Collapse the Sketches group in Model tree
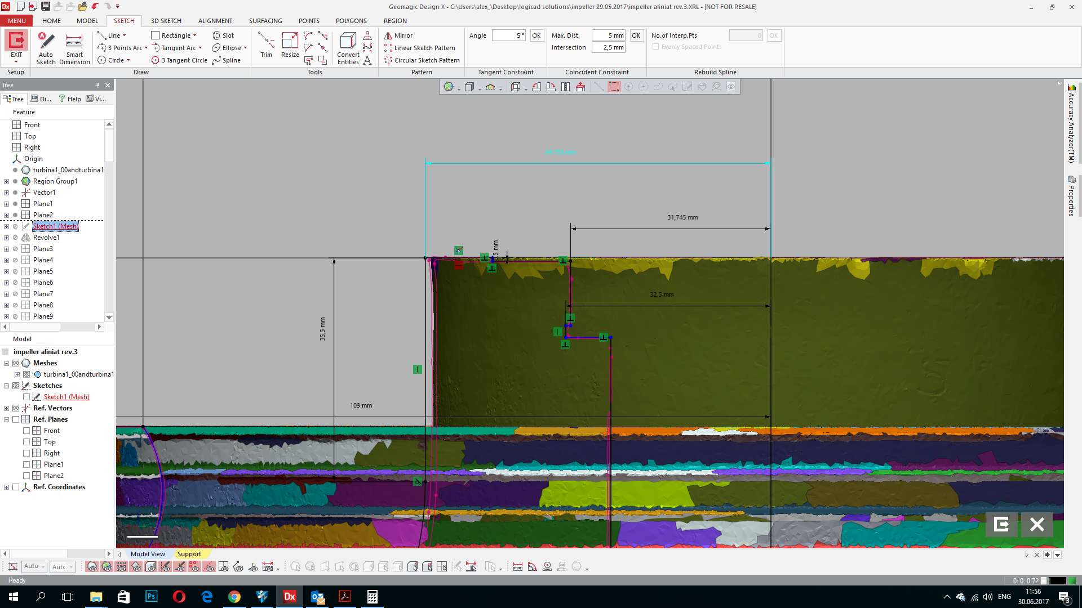The width and height of the screenshot is (1082, 608). coord(6,386)
